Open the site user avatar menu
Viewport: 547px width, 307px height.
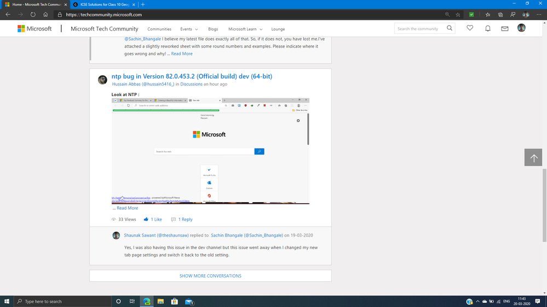coord(521,28)
